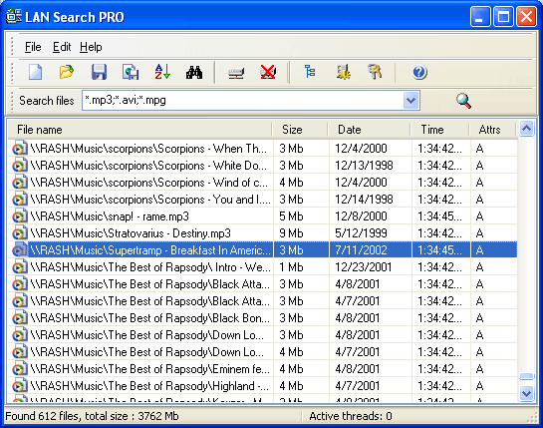543x428 pixels.
Task: Sort results with the A-Z icon
Action: point(162,72)
